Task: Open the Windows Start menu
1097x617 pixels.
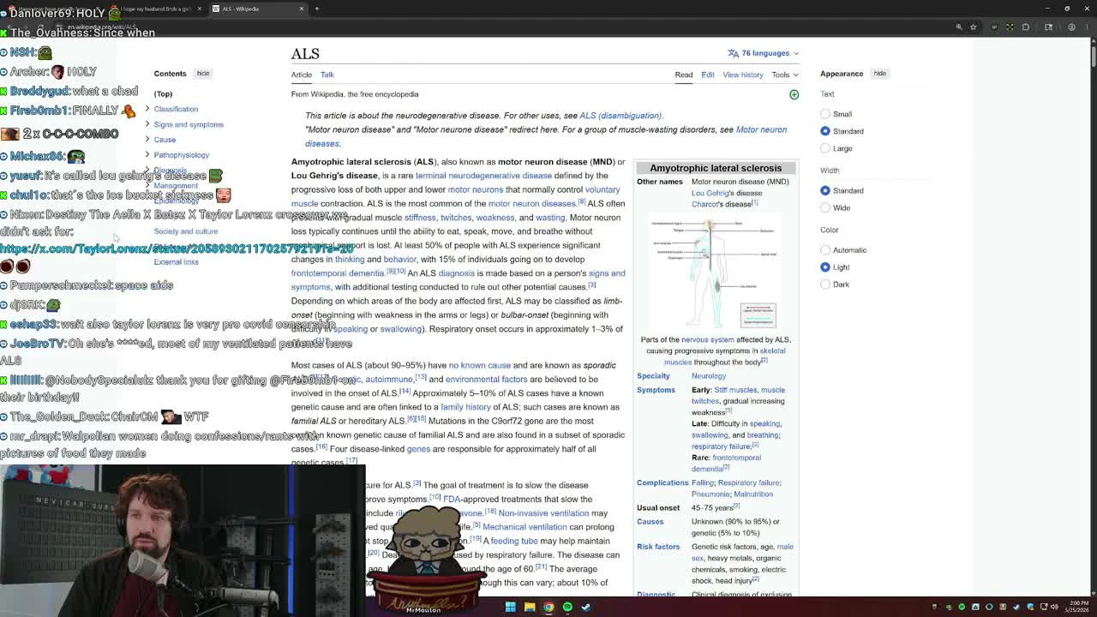Action: (511, 607)
